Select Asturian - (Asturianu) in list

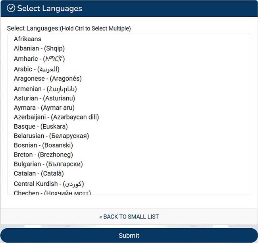44,98
